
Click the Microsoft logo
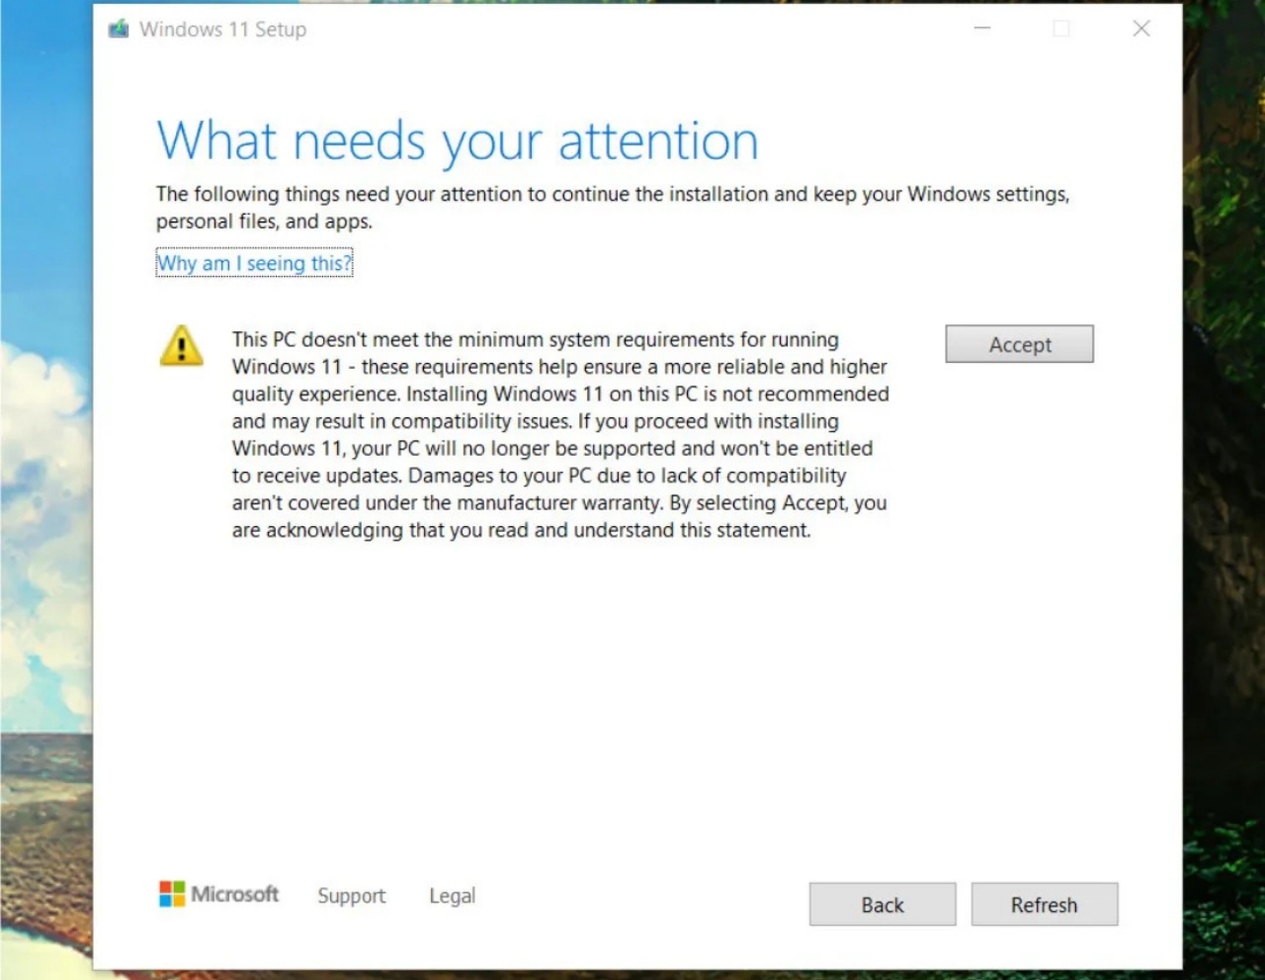219,894
